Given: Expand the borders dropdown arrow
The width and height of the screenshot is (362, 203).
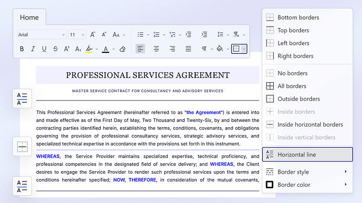Looking at the screenshot, I should [244, 49].
